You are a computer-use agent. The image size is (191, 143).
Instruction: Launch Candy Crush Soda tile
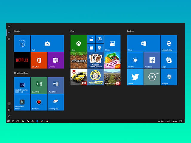(x=112, y=60)
